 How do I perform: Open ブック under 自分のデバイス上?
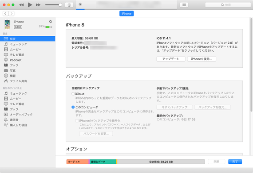[28, 109]
